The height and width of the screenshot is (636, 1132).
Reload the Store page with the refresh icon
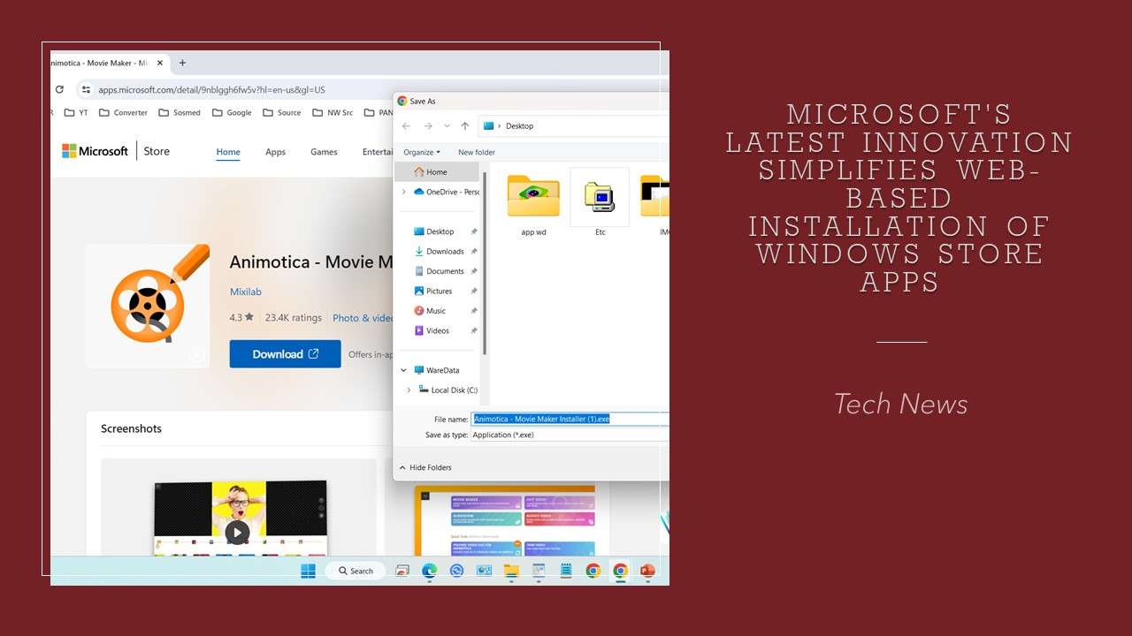[x=58, y=89]
